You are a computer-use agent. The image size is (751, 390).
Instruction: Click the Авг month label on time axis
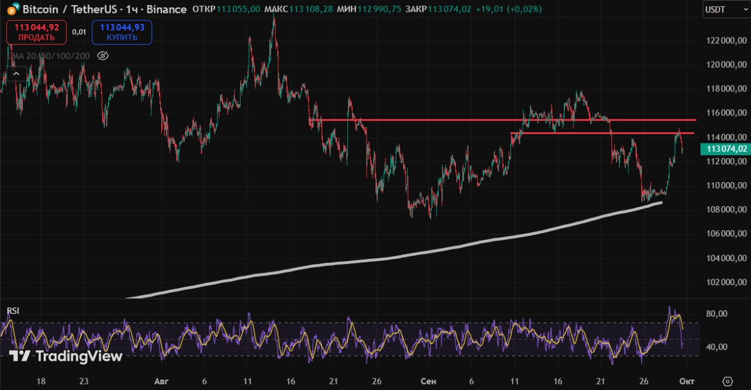161,381
